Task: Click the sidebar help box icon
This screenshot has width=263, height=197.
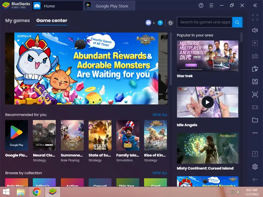Action: 255,154
